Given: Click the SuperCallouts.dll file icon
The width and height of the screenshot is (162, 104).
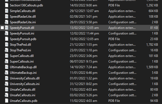Looking at the screenshot, I should coord(7,56).
